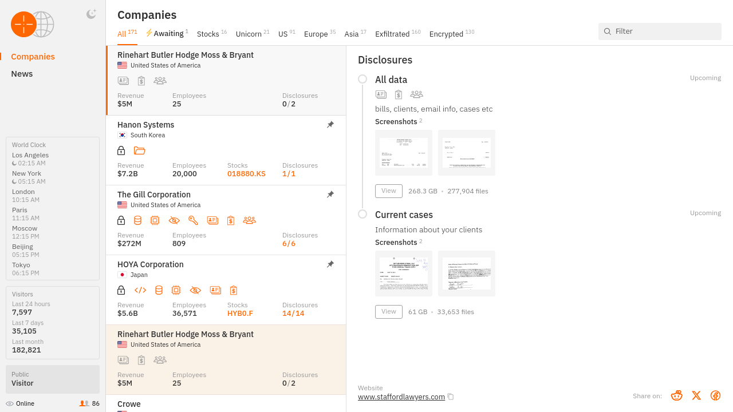The width and height of the screenshot is (733, 412).
Task: Open first screenshot under Current cases
Action: (404, 274)
